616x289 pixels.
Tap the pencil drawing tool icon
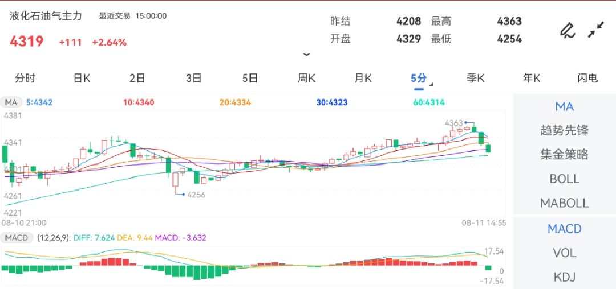pyautogui.click(x=567, y=30)
